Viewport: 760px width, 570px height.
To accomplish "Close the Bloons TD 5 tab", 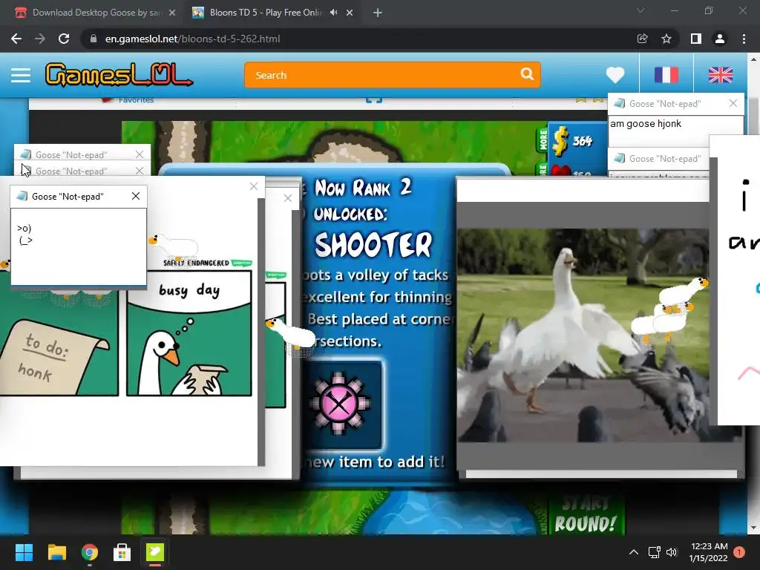I will click(x=350, y=13).
